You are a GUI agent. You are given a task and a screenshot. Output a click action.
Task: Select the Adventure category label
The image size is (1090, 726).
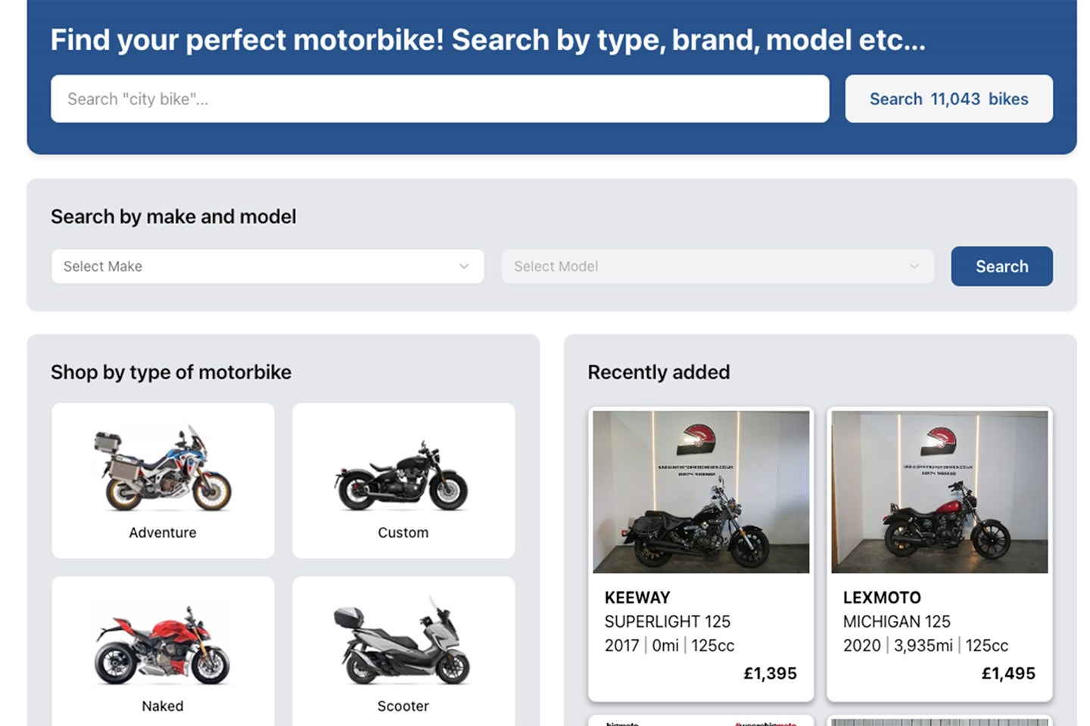[163, 532]
